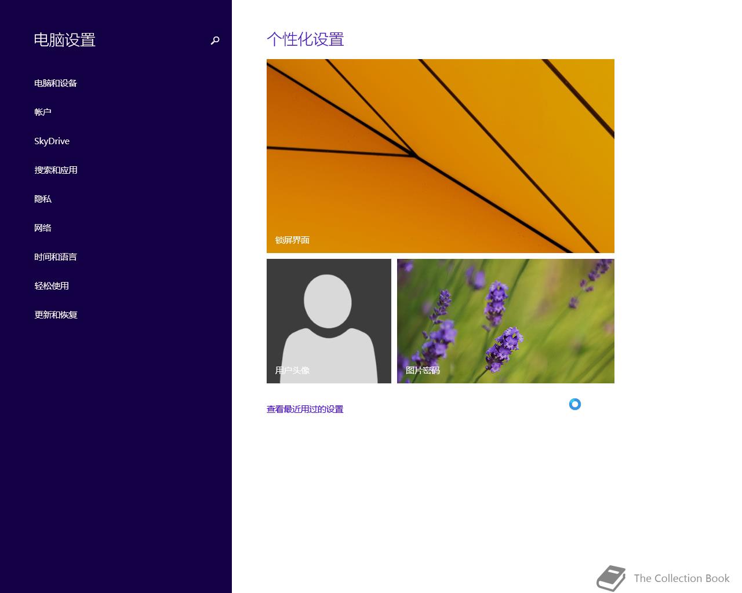Open 电脑和设备 settings
The height and width of the screenshot is (593, 742).
pos(56,83)
